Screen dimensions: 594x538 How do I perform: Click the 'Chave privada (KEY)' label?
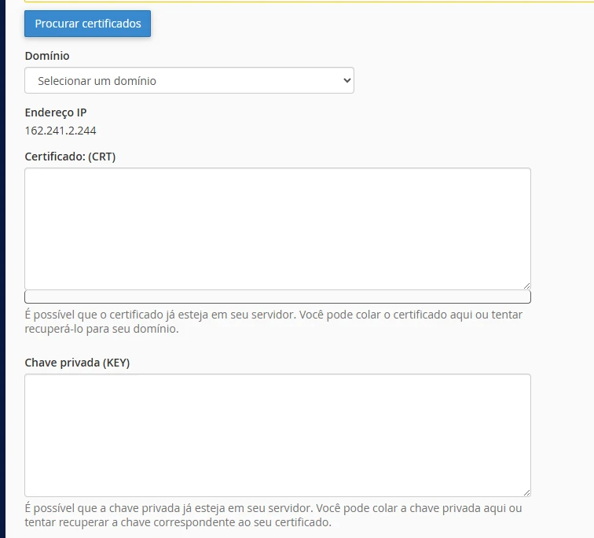coord(77,363)
